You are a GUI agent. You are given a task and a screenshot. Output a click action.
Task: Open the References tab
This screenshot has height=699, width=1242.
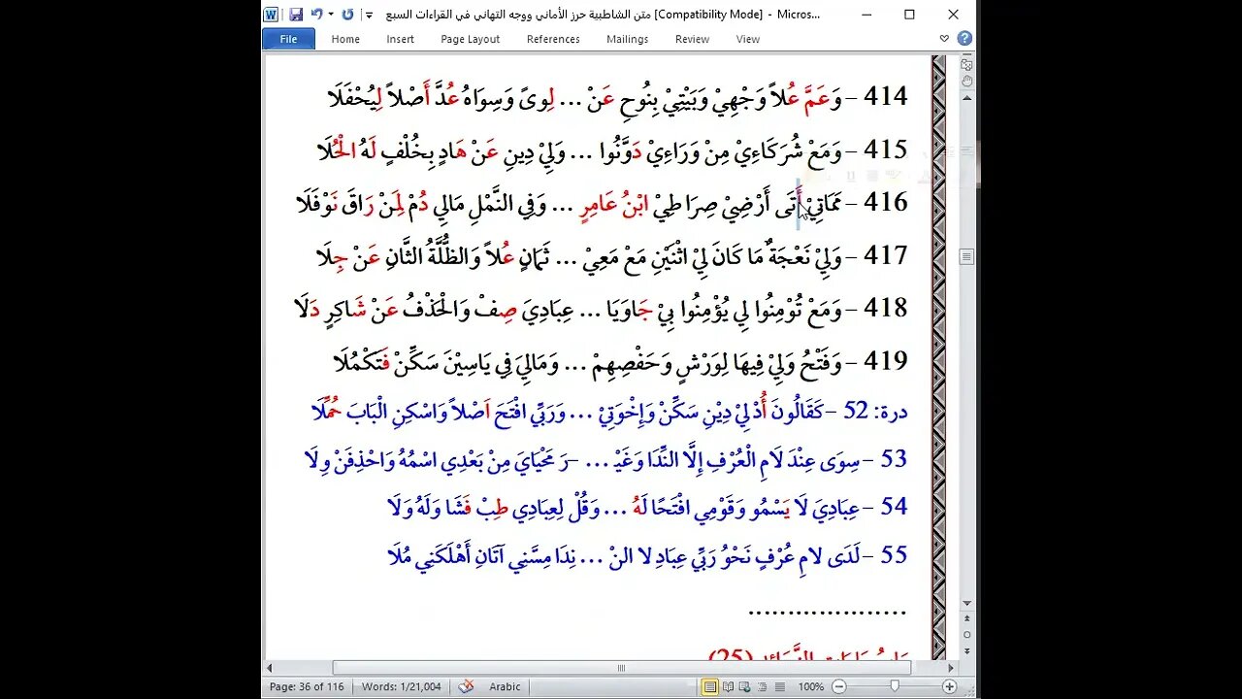553,39
